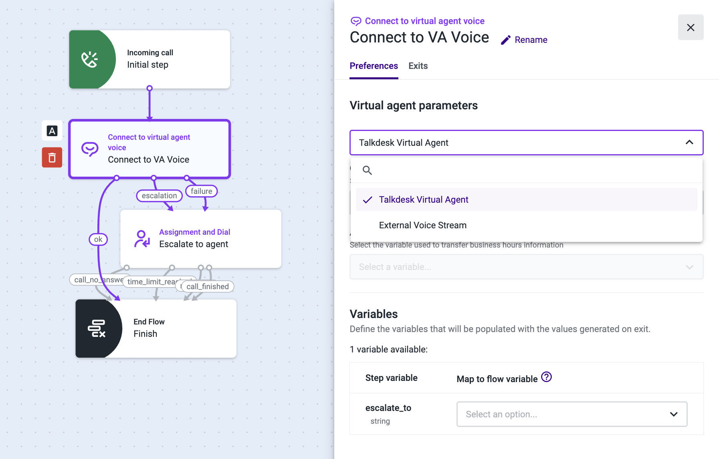Click the chevron of the virtual agent combo box
Image resolution: width=719 pixels, height=459 pixels.
click(689, 143)
